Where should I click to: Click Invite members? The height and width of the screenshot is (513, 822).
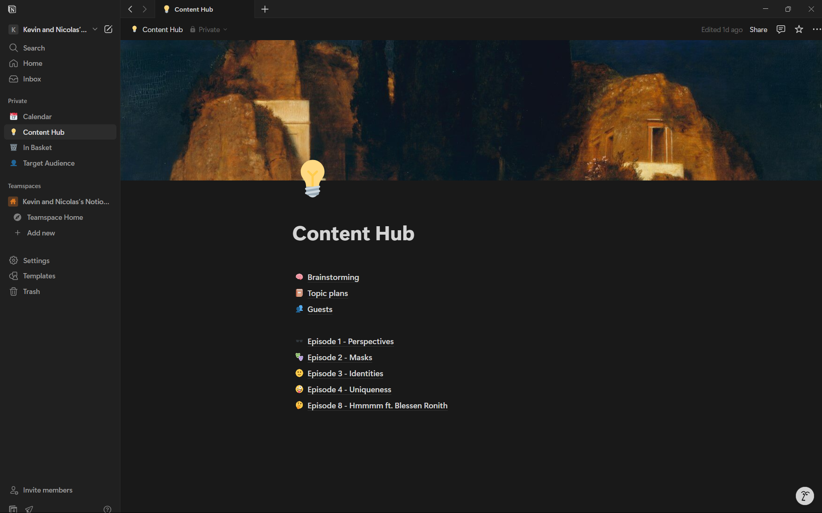[x=60, y=490]
